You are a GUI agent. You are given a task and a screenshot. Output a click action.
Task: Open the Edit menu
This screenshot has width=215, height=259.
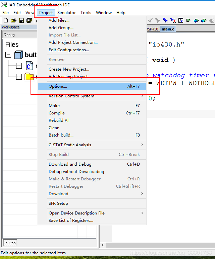[x=17, y=13]
